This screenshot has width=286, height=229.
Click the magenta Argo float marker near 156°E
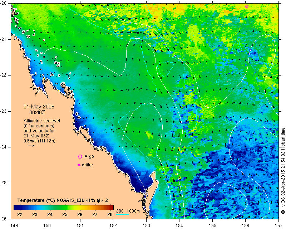247,6
